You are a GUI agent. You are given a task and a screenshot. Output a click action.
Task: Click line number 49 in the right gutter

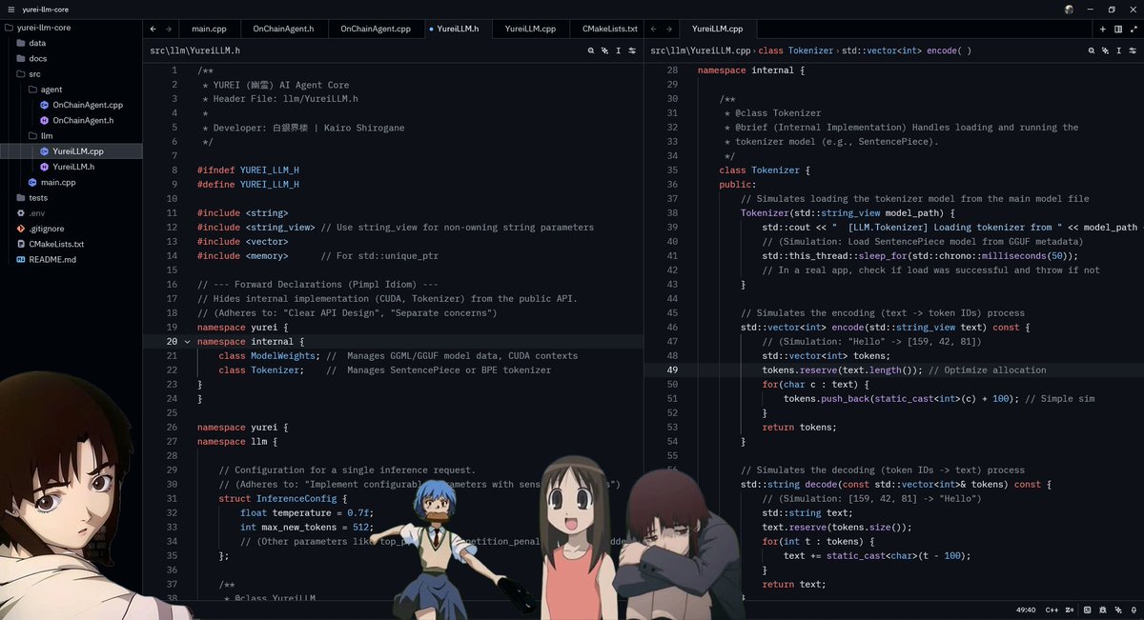(x=672, y=370)
